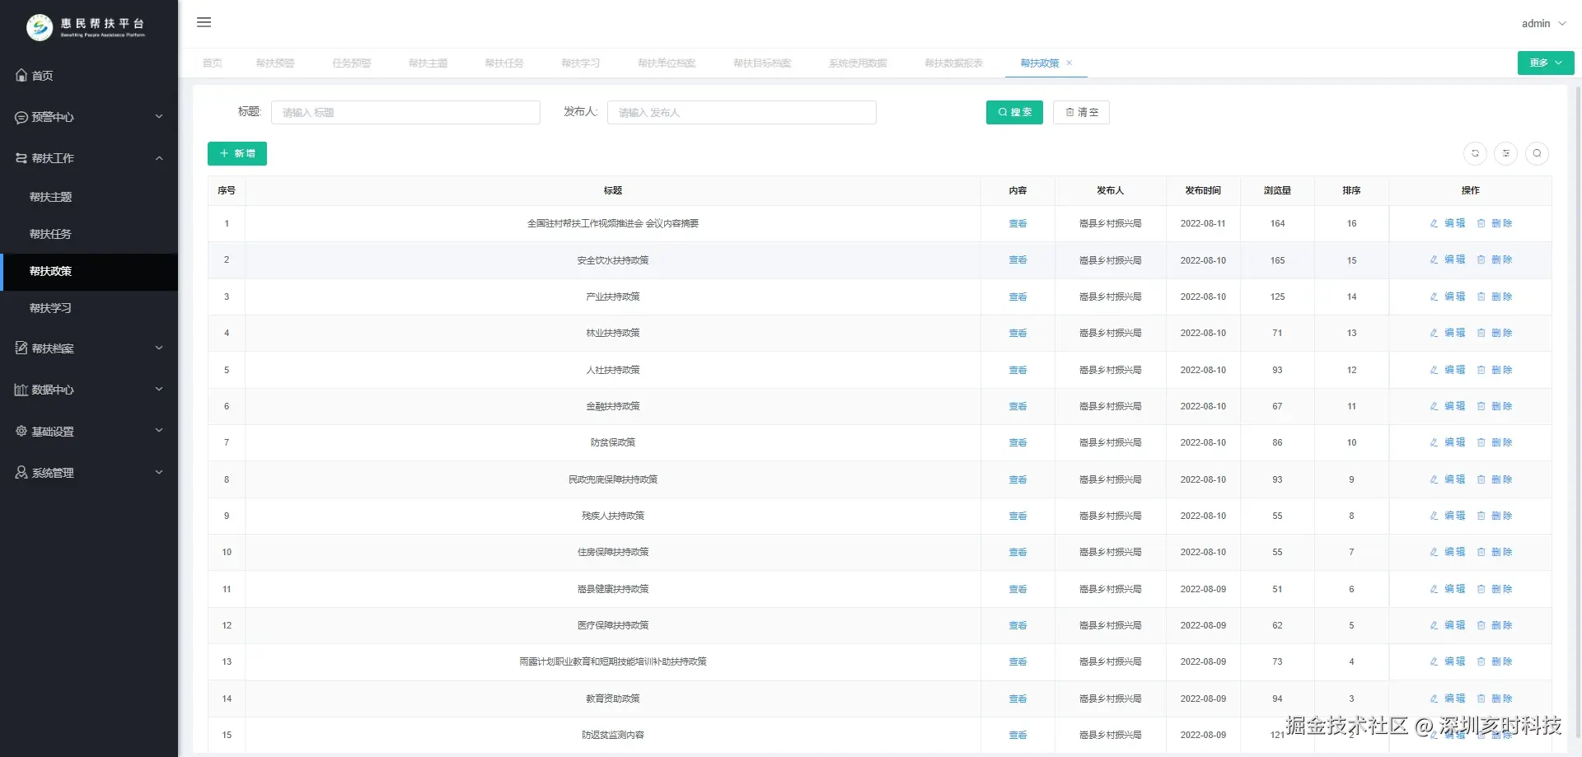Go to 首页 in the sidebar
This screenshot has height=757, width=1582.
pos(89,75)
